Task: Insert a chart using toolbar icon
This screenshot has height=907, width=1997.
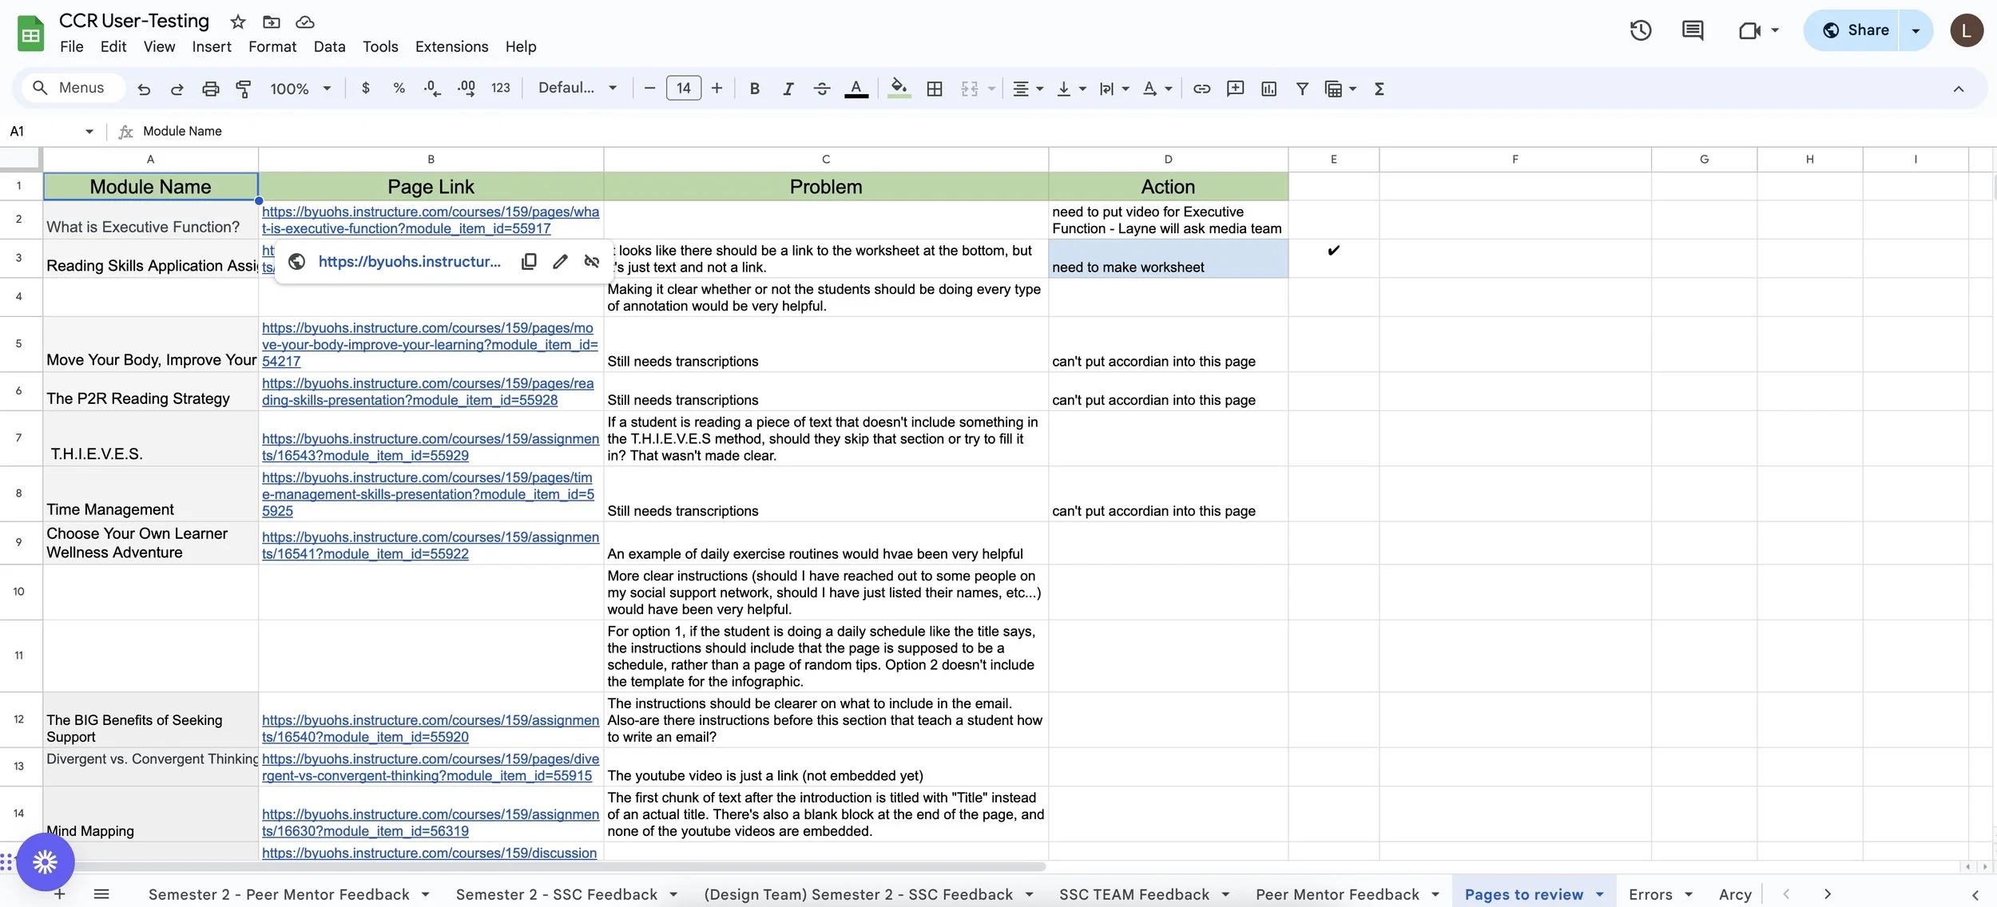Action: (x=1268, y=88)
